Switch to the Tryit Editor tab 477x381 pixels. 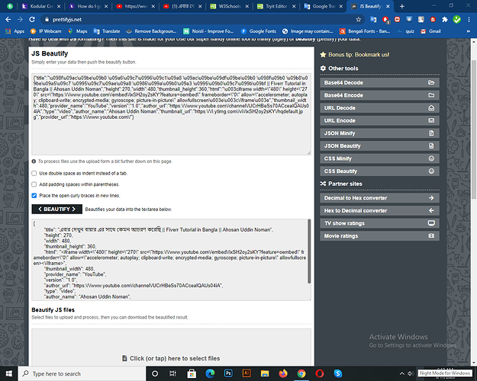[x=276, y=6]
